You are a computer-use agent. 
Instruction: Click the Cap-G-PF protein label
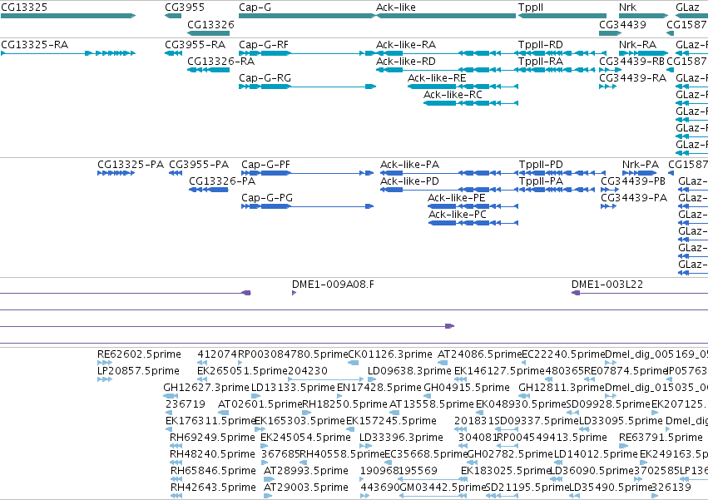click(x=265, y=165)
